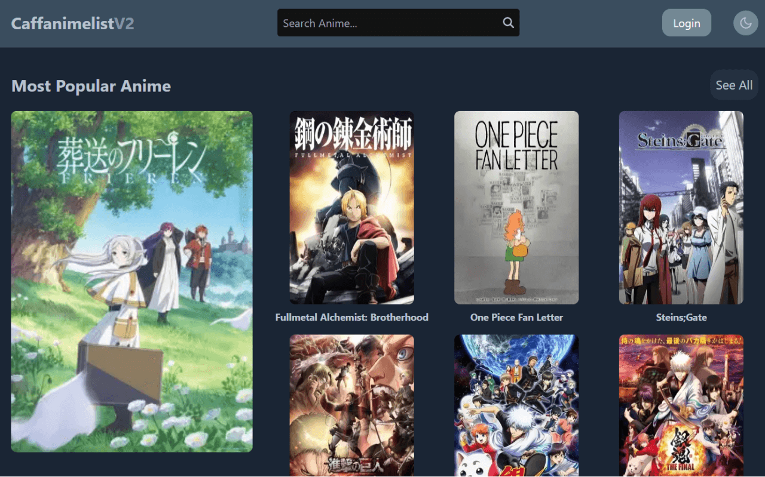This screenshot has width=765, height=477.
Task: Open the Gintama The Final poster
Action: click(681, 405)
